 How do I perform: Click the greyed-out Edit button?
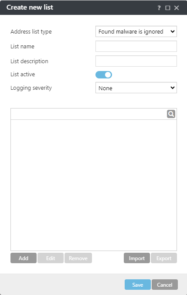pyautogui.click(x=51, y=258)
